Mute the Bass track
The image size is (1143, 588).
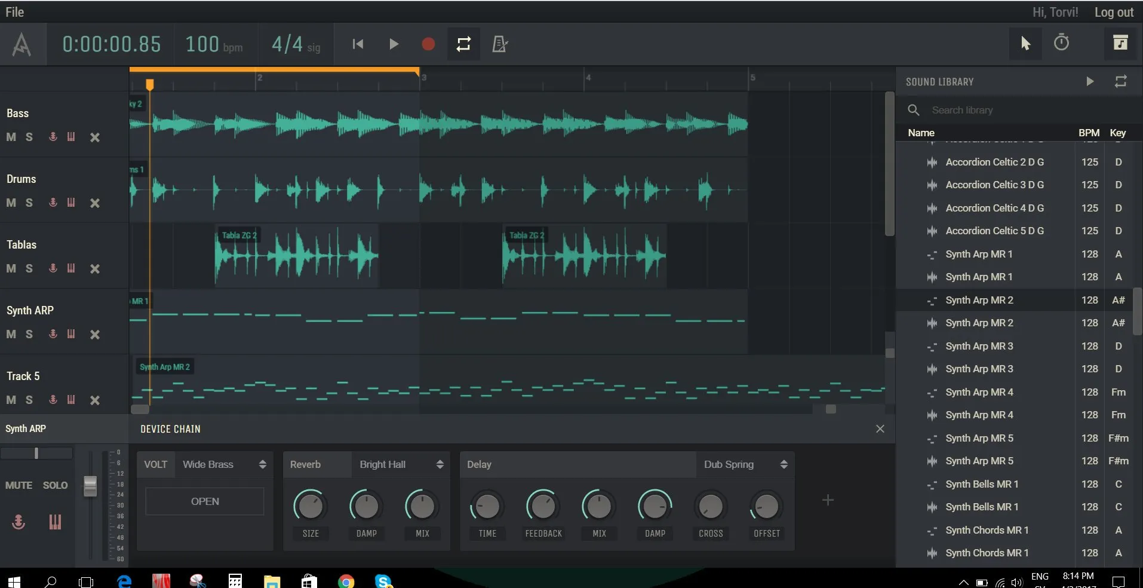pos(10,137)
